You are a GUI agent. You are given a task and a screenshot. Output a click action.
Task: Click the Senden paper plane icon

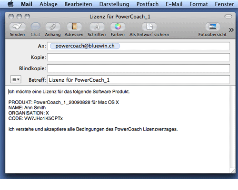pos(17,27)
